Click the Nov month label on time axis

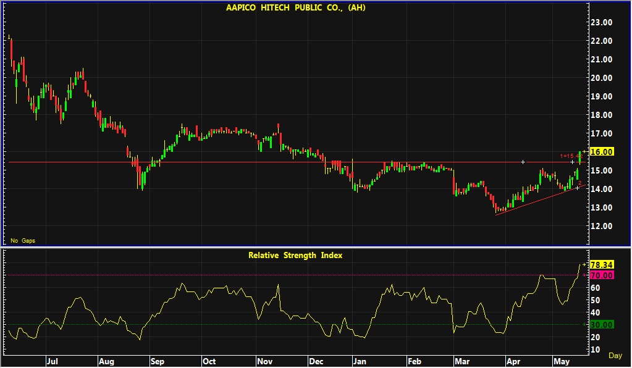pos(264,361)
